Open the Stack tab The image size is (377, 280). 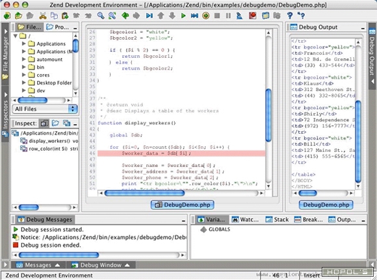point(277,220)
